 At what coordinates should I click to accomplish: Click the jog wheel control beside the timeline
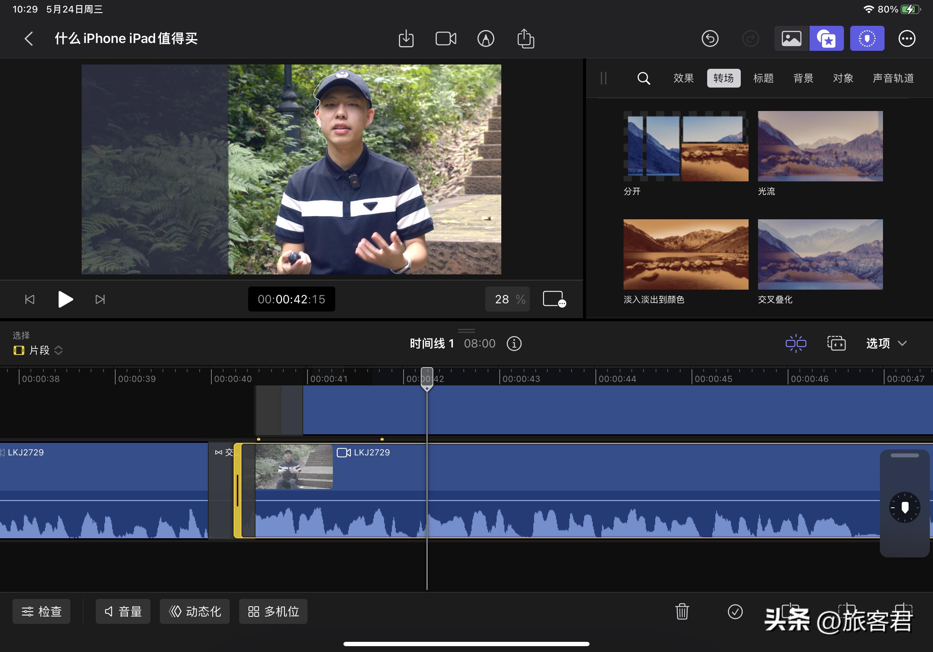[904, 507]
